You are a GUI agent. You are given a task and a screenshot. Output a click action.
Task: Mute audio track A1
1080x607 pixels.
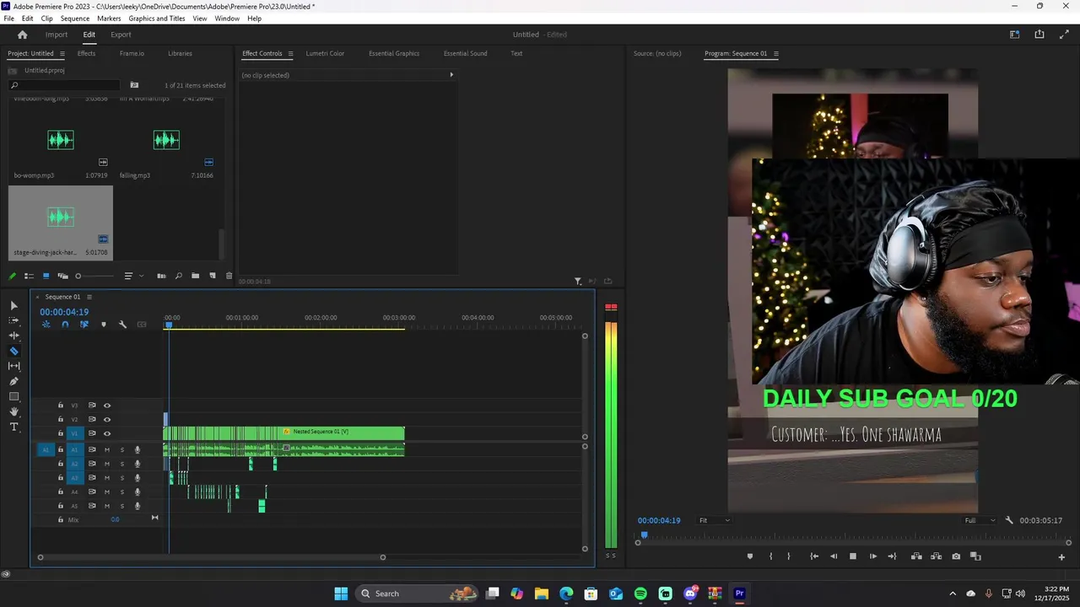click(x=107, y=450)
